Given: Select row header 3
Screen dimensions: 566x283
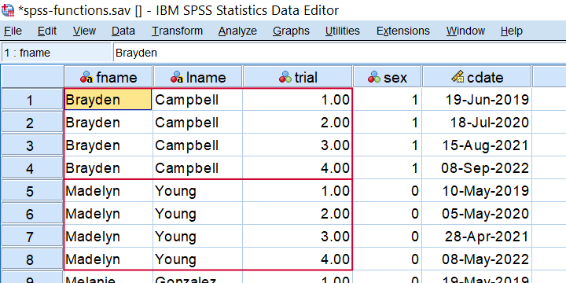Looking at the screenshot, I should (x=32, y=145).
